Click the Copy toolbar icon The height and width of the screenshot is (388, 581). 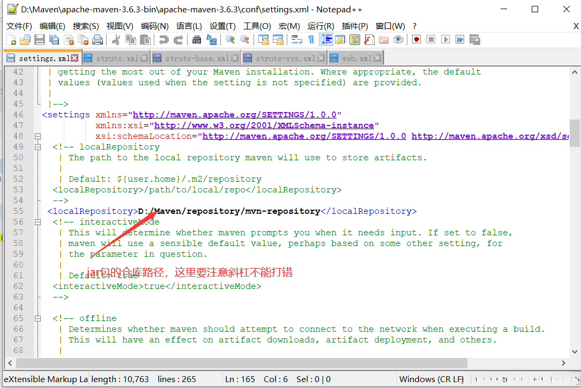(x=130, y=40)
